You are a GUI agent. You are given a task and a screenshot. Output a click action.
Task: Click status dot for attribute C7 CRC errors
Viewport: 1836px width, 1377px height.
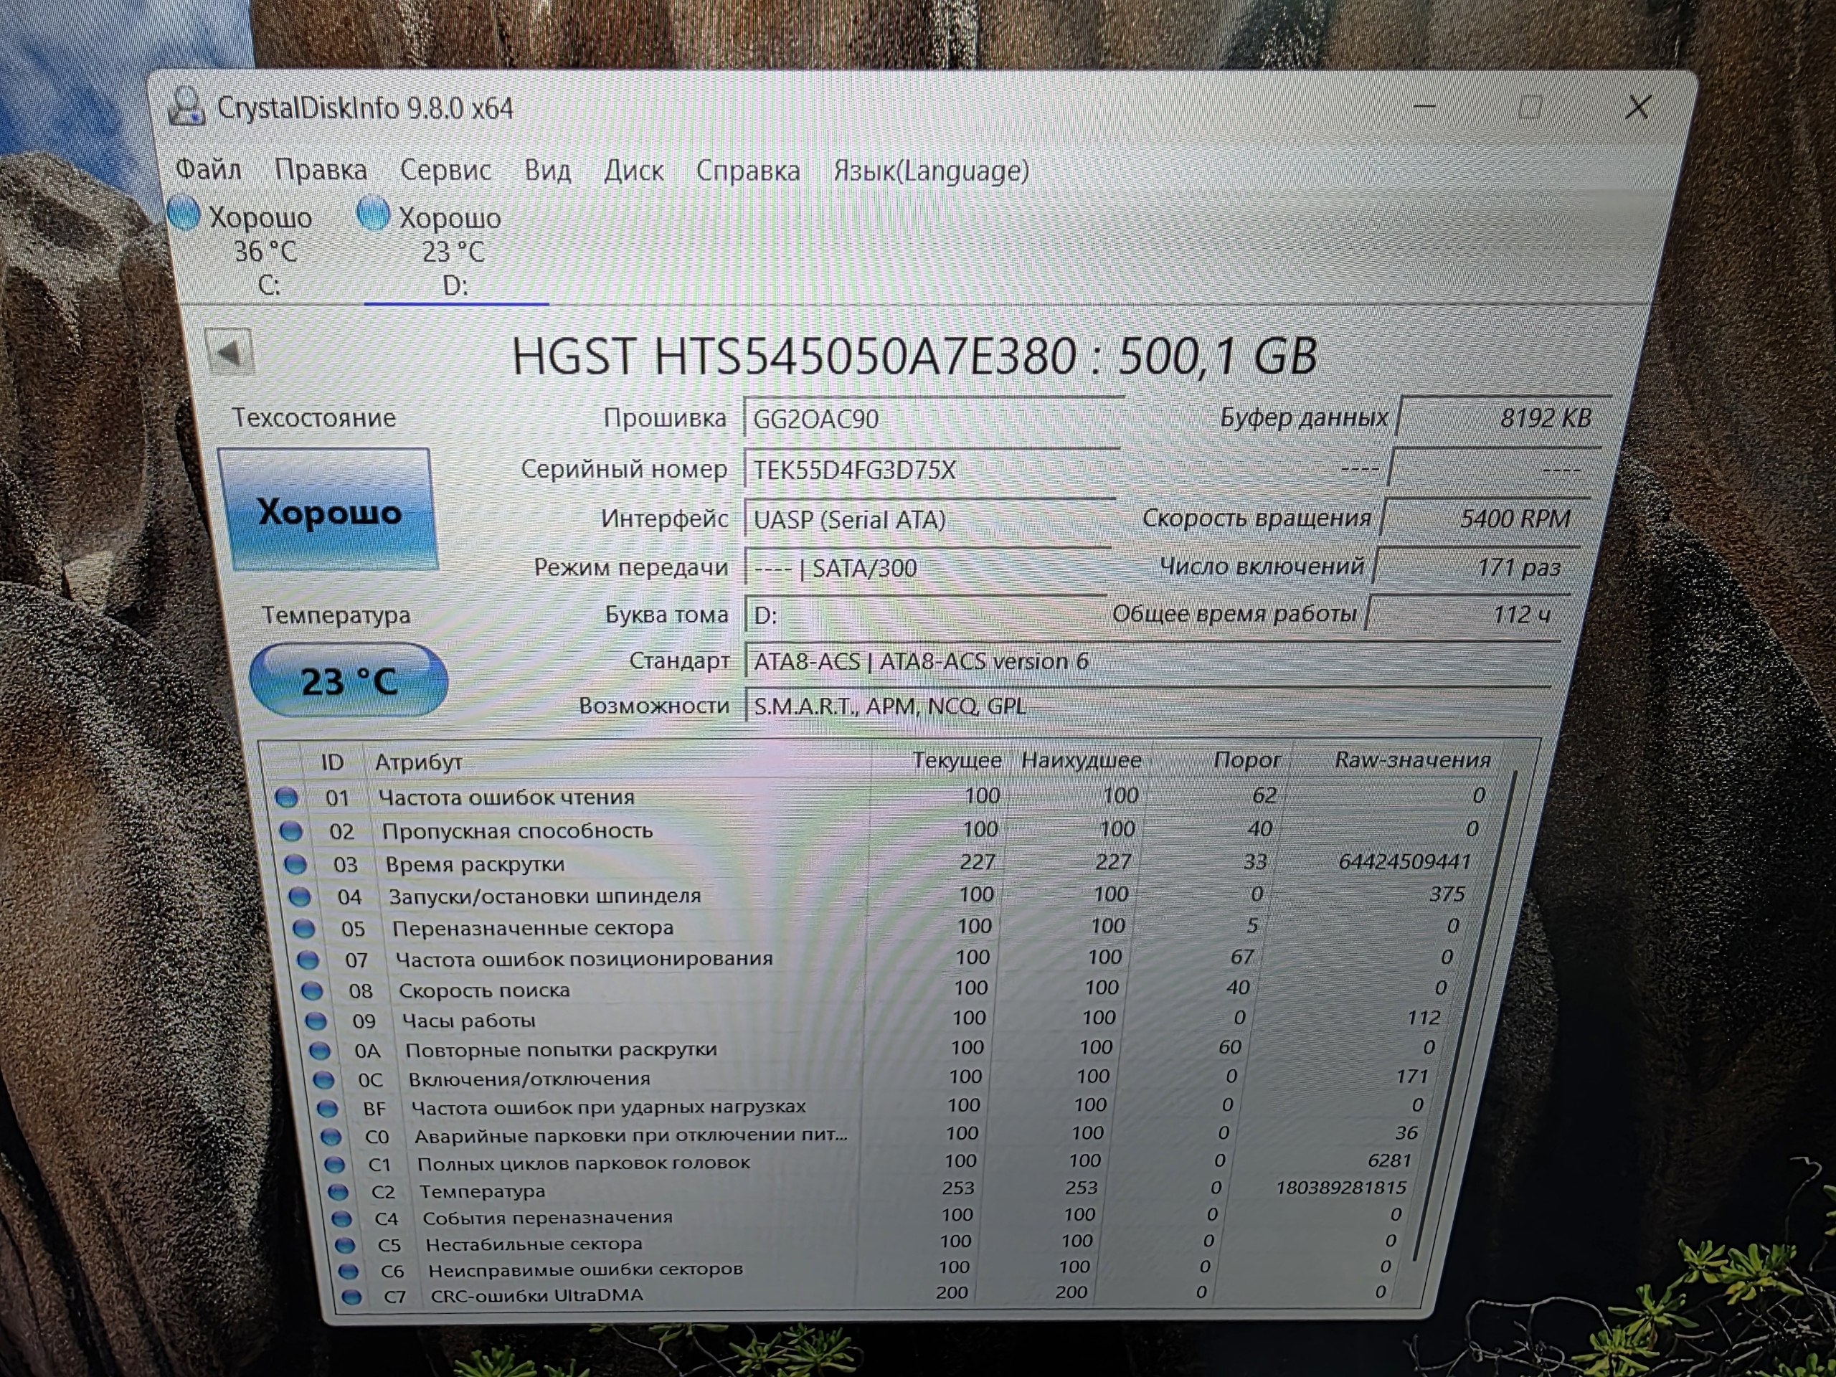tap(351, 1297)
